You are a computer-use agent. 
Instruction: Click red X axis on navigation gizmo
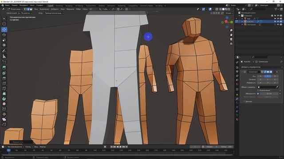(226, 22)
